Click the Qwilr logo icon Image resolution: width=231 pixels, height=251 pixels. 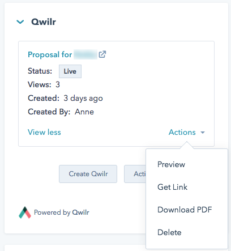coord(25,212)
